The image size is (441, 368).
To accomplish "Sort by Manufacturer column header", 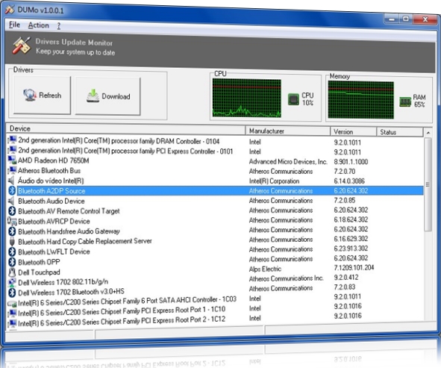I will tap(288, 131).
